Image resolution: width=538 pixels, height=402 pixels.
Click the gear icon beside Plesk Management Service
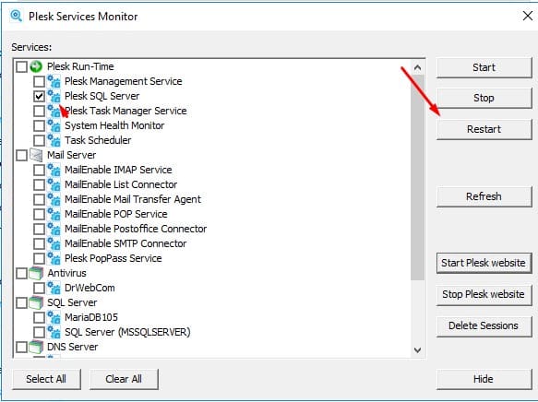(54, 81)
